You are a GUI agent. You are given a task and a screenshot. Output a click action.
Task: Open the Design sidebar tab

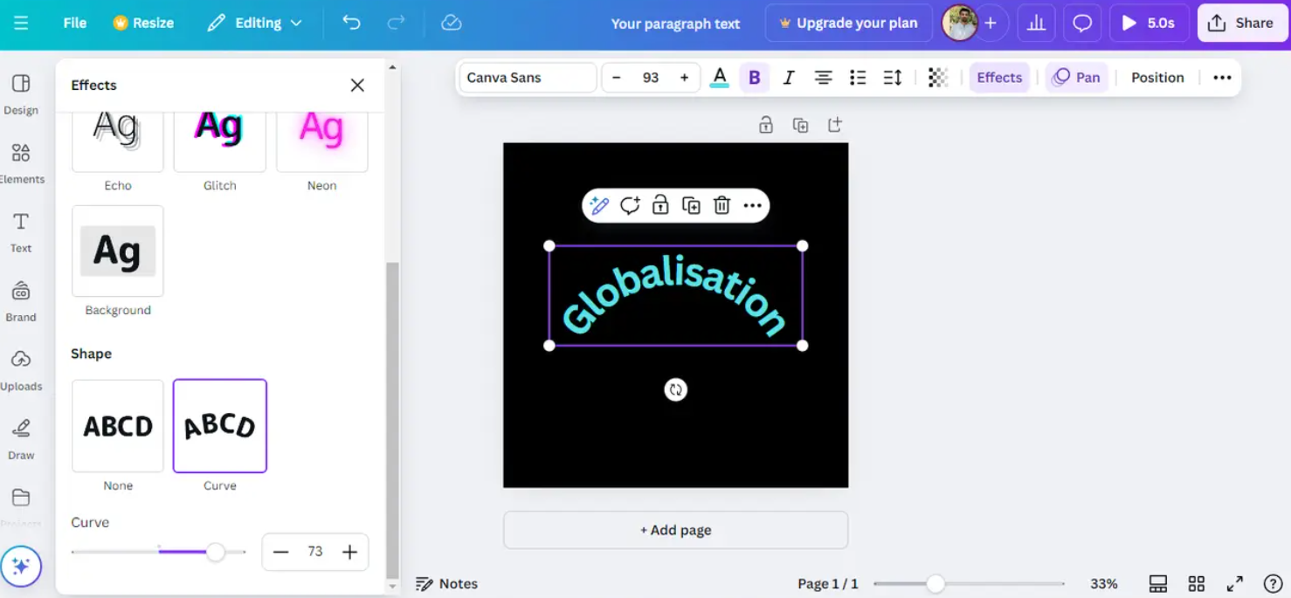pyautogui.click(x=21, y=94)
